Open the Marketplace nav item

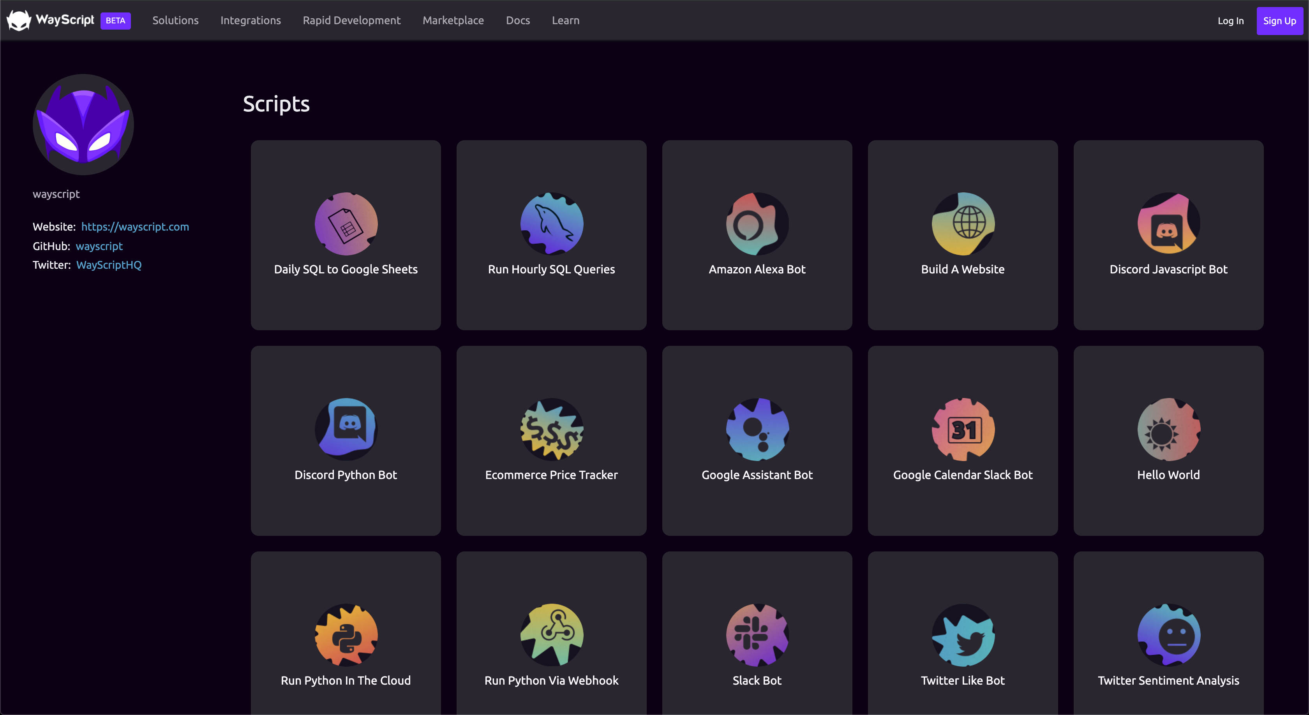point(453,20)
